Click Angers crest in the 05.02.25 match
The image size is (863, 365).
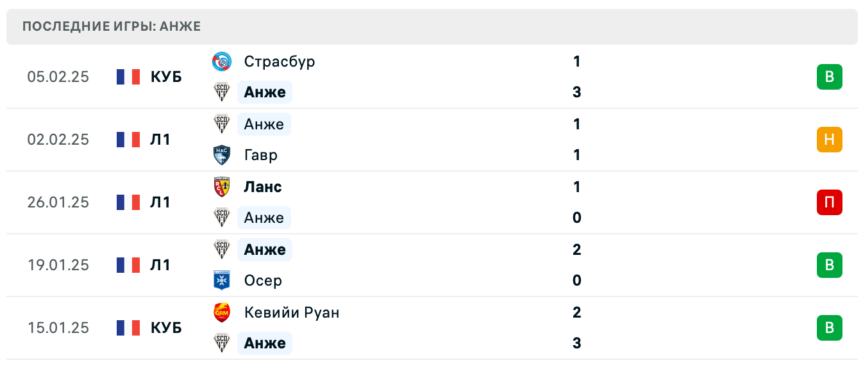tap(222, 92)
